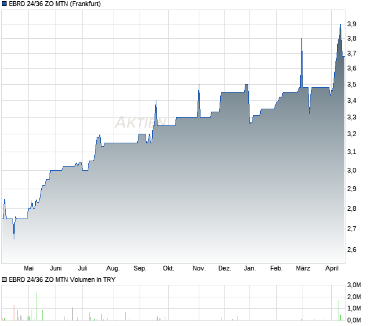Click the 2,9 price axis value
Viewport: 370px width, 326px height.
tap(351, 189)
